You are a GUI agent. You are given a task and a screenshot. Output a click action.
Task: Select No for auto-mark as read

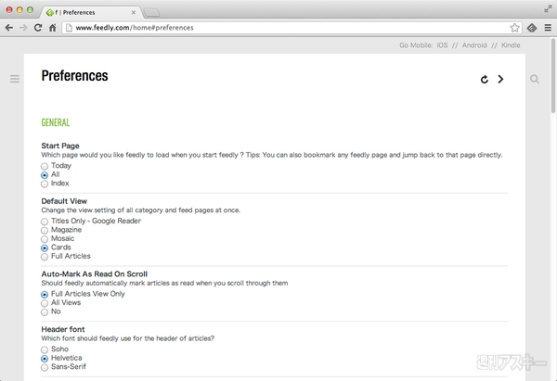pos(45,312)
